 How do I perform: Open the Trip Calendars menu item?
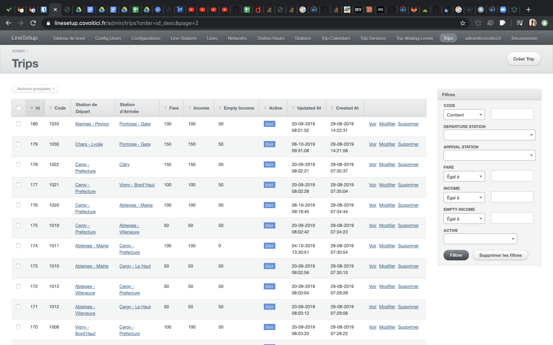tap(335, 38)
